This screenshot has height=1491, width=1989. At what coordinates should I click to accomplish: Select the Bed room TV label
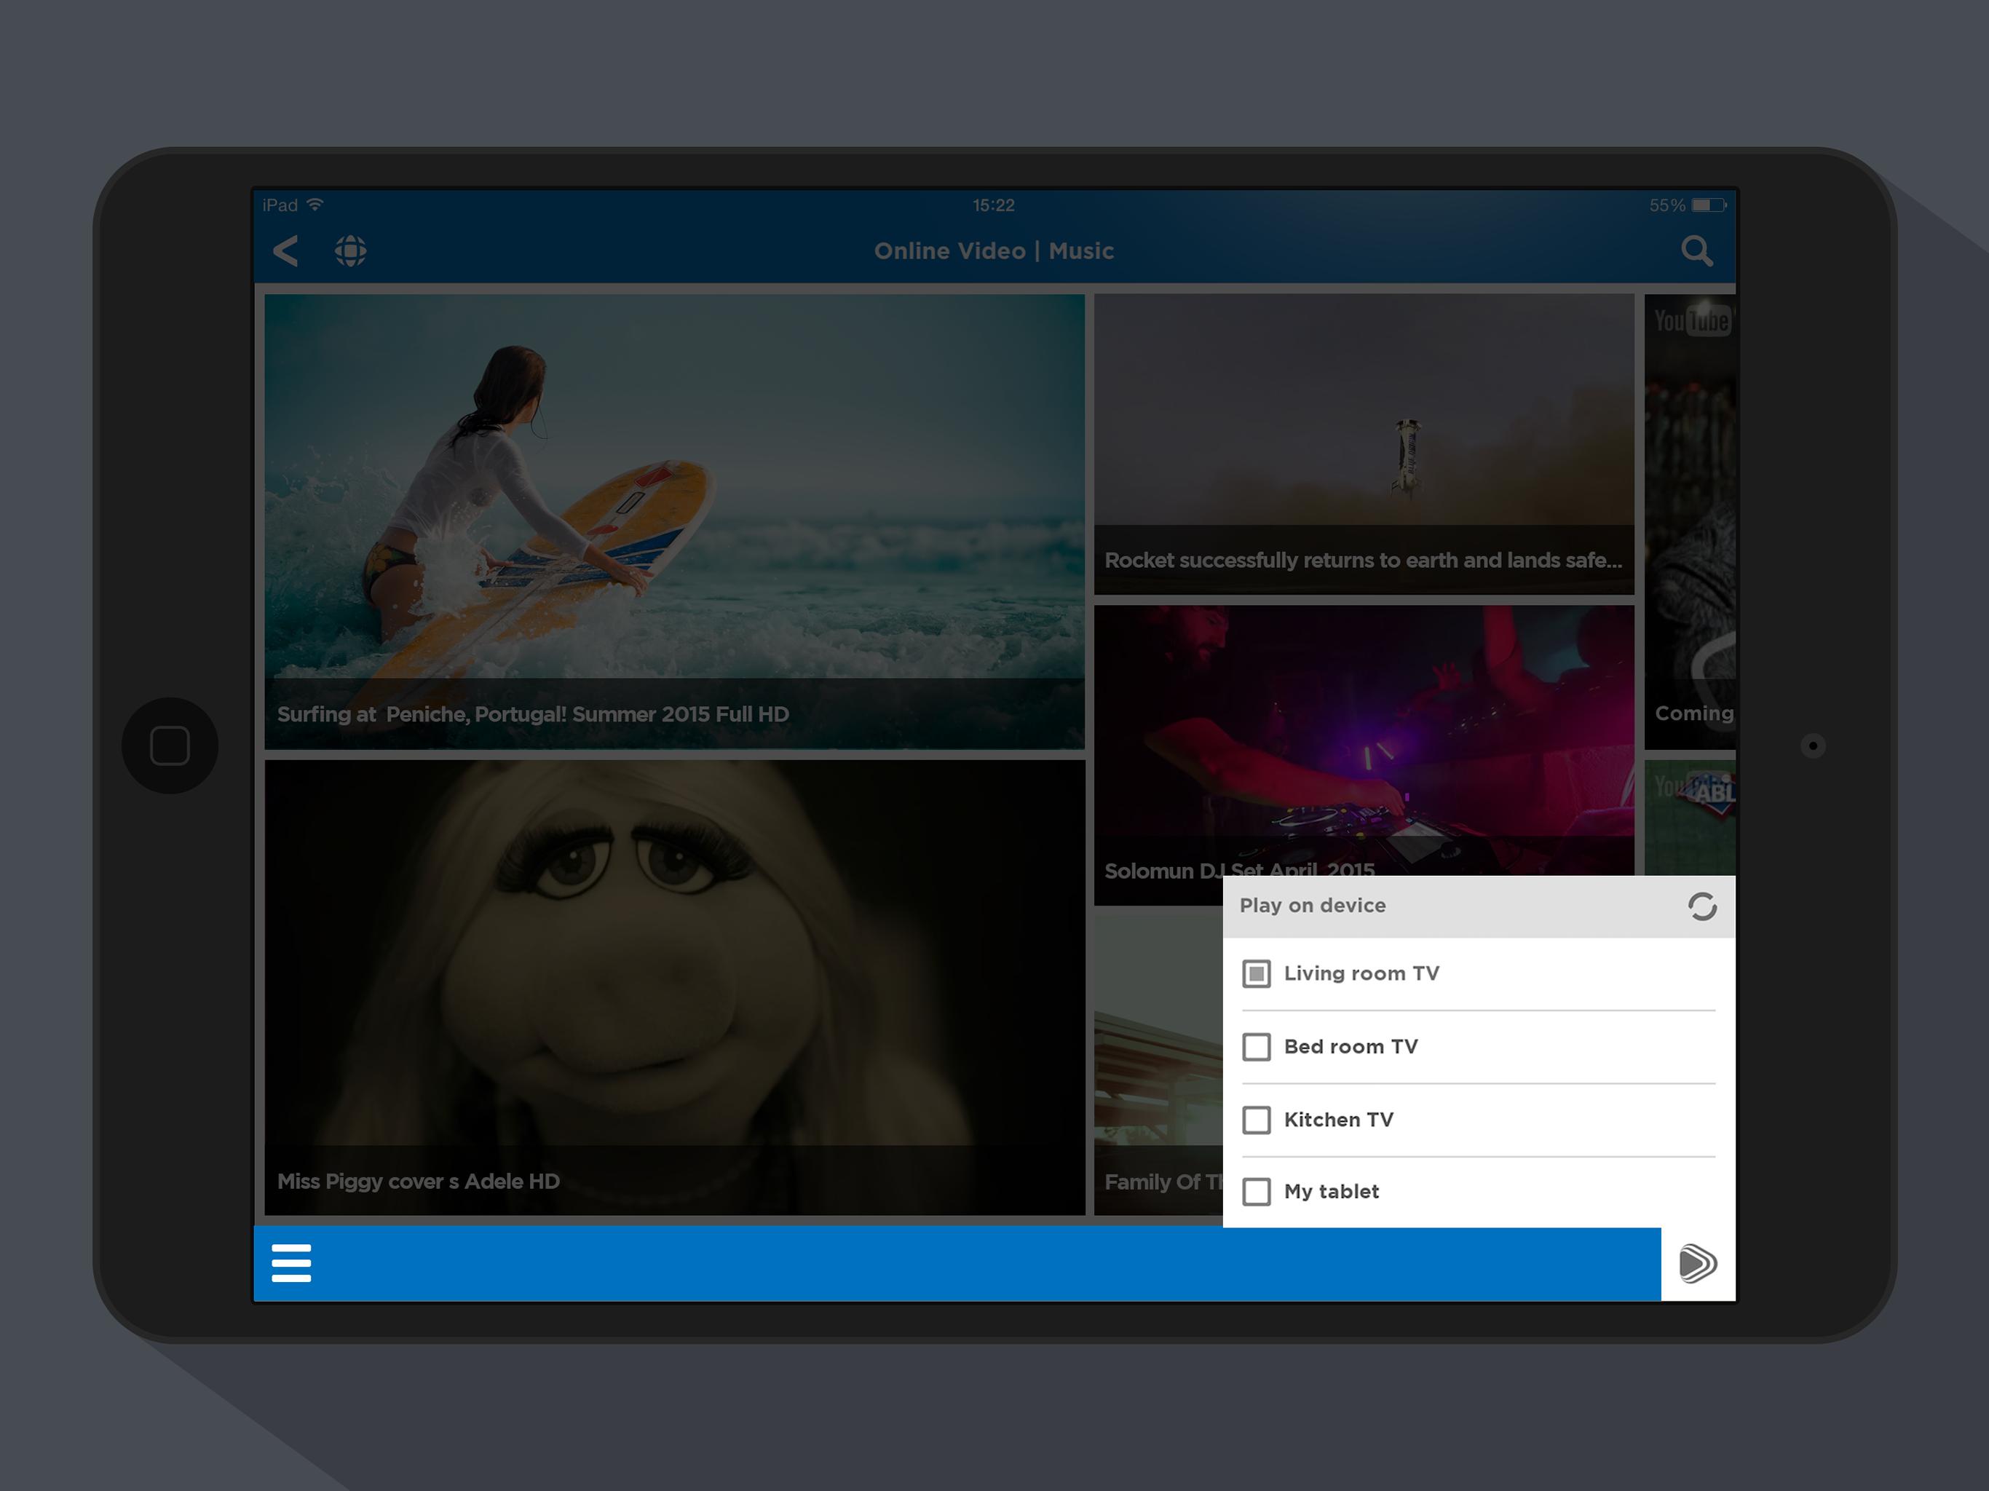pos(1351,1047)
